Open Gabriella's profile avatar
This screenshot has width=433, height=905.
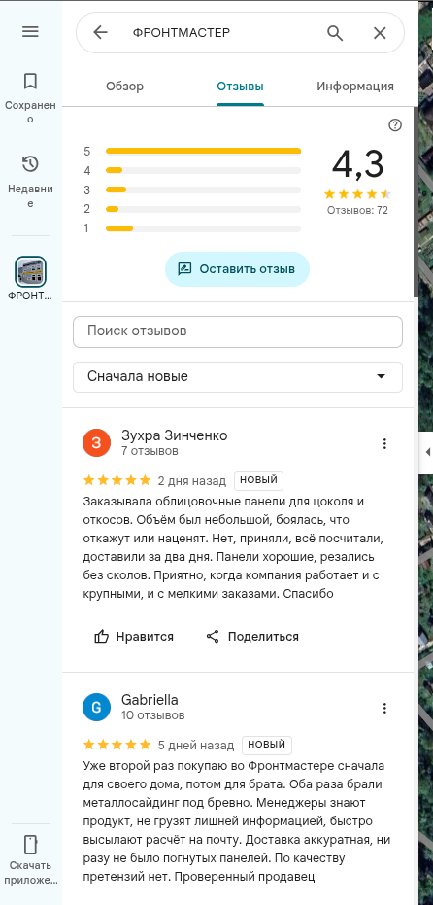(97, 708)
